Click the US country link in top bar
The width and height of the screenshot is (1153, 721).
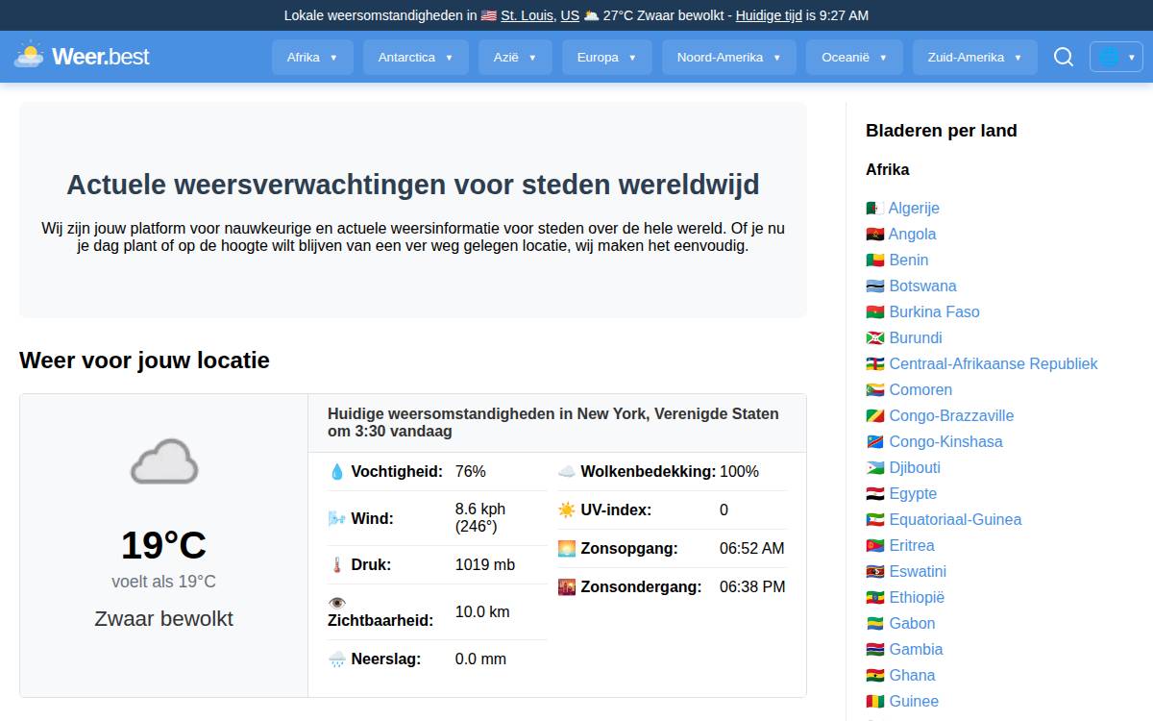[570, 15]
